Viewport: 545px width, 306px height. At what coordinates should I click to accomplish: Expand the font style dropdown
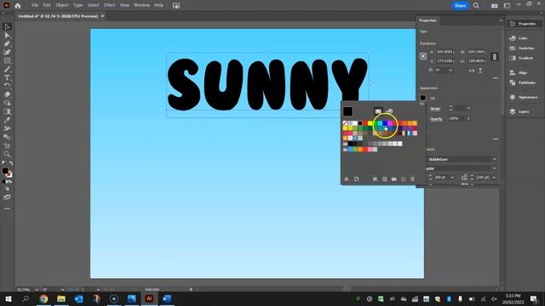(x=494, y=168)
